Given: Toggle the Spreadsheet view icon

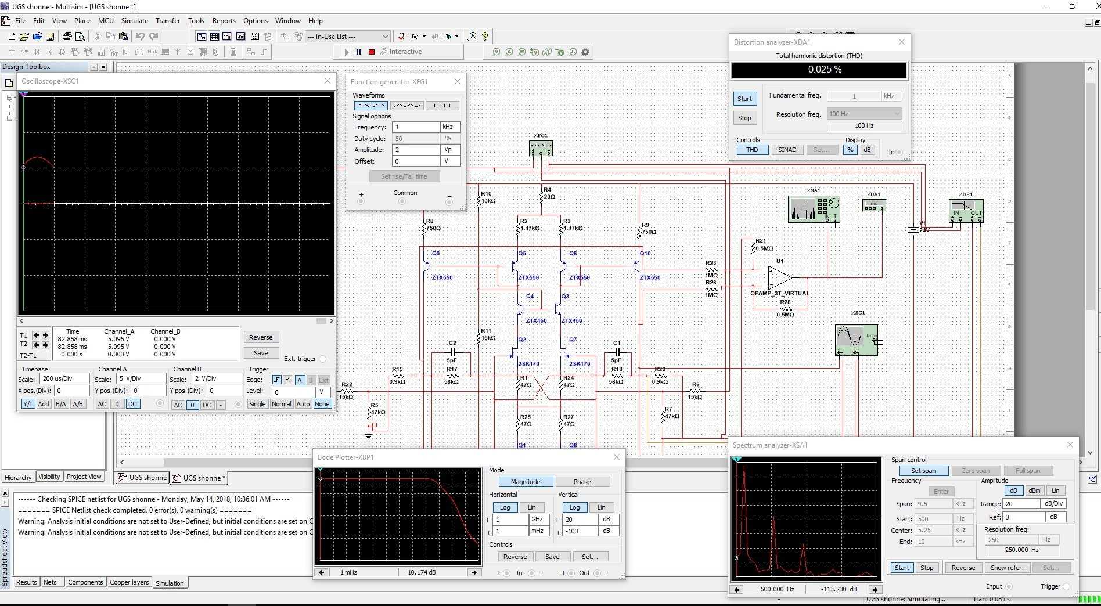Looking at the screenshot, I should pyautogui.click(x=214, y=36).
